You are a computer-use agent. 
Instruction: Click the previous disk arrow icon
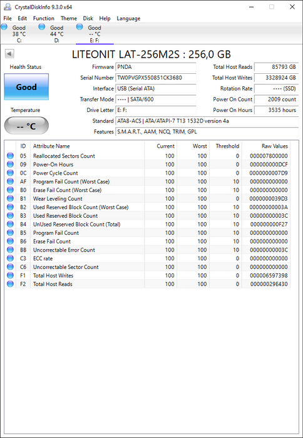9,54
